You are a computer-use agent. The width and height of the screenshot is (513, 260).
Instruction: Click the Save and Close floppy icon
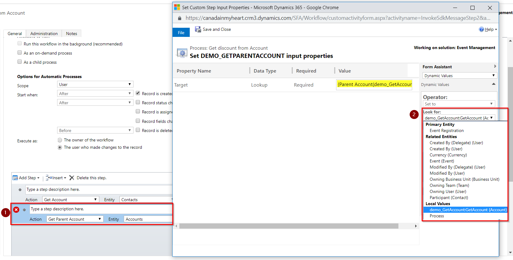(x=198, y=29)
